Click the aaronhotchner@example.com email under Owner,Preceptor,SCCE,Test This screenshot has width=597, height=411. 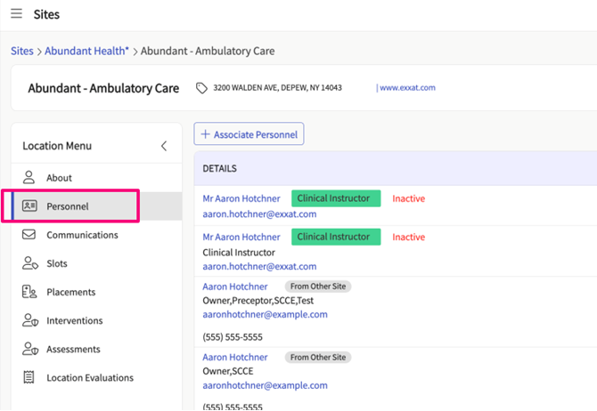tap(265, 314)
